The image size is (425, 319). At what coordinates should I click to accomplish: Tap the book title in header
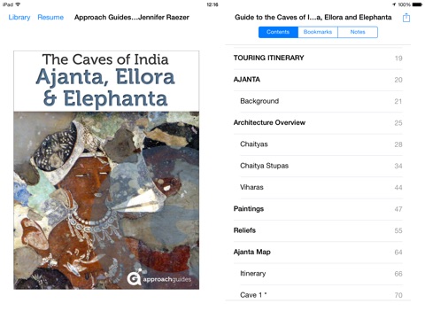[x=313, y=18]
